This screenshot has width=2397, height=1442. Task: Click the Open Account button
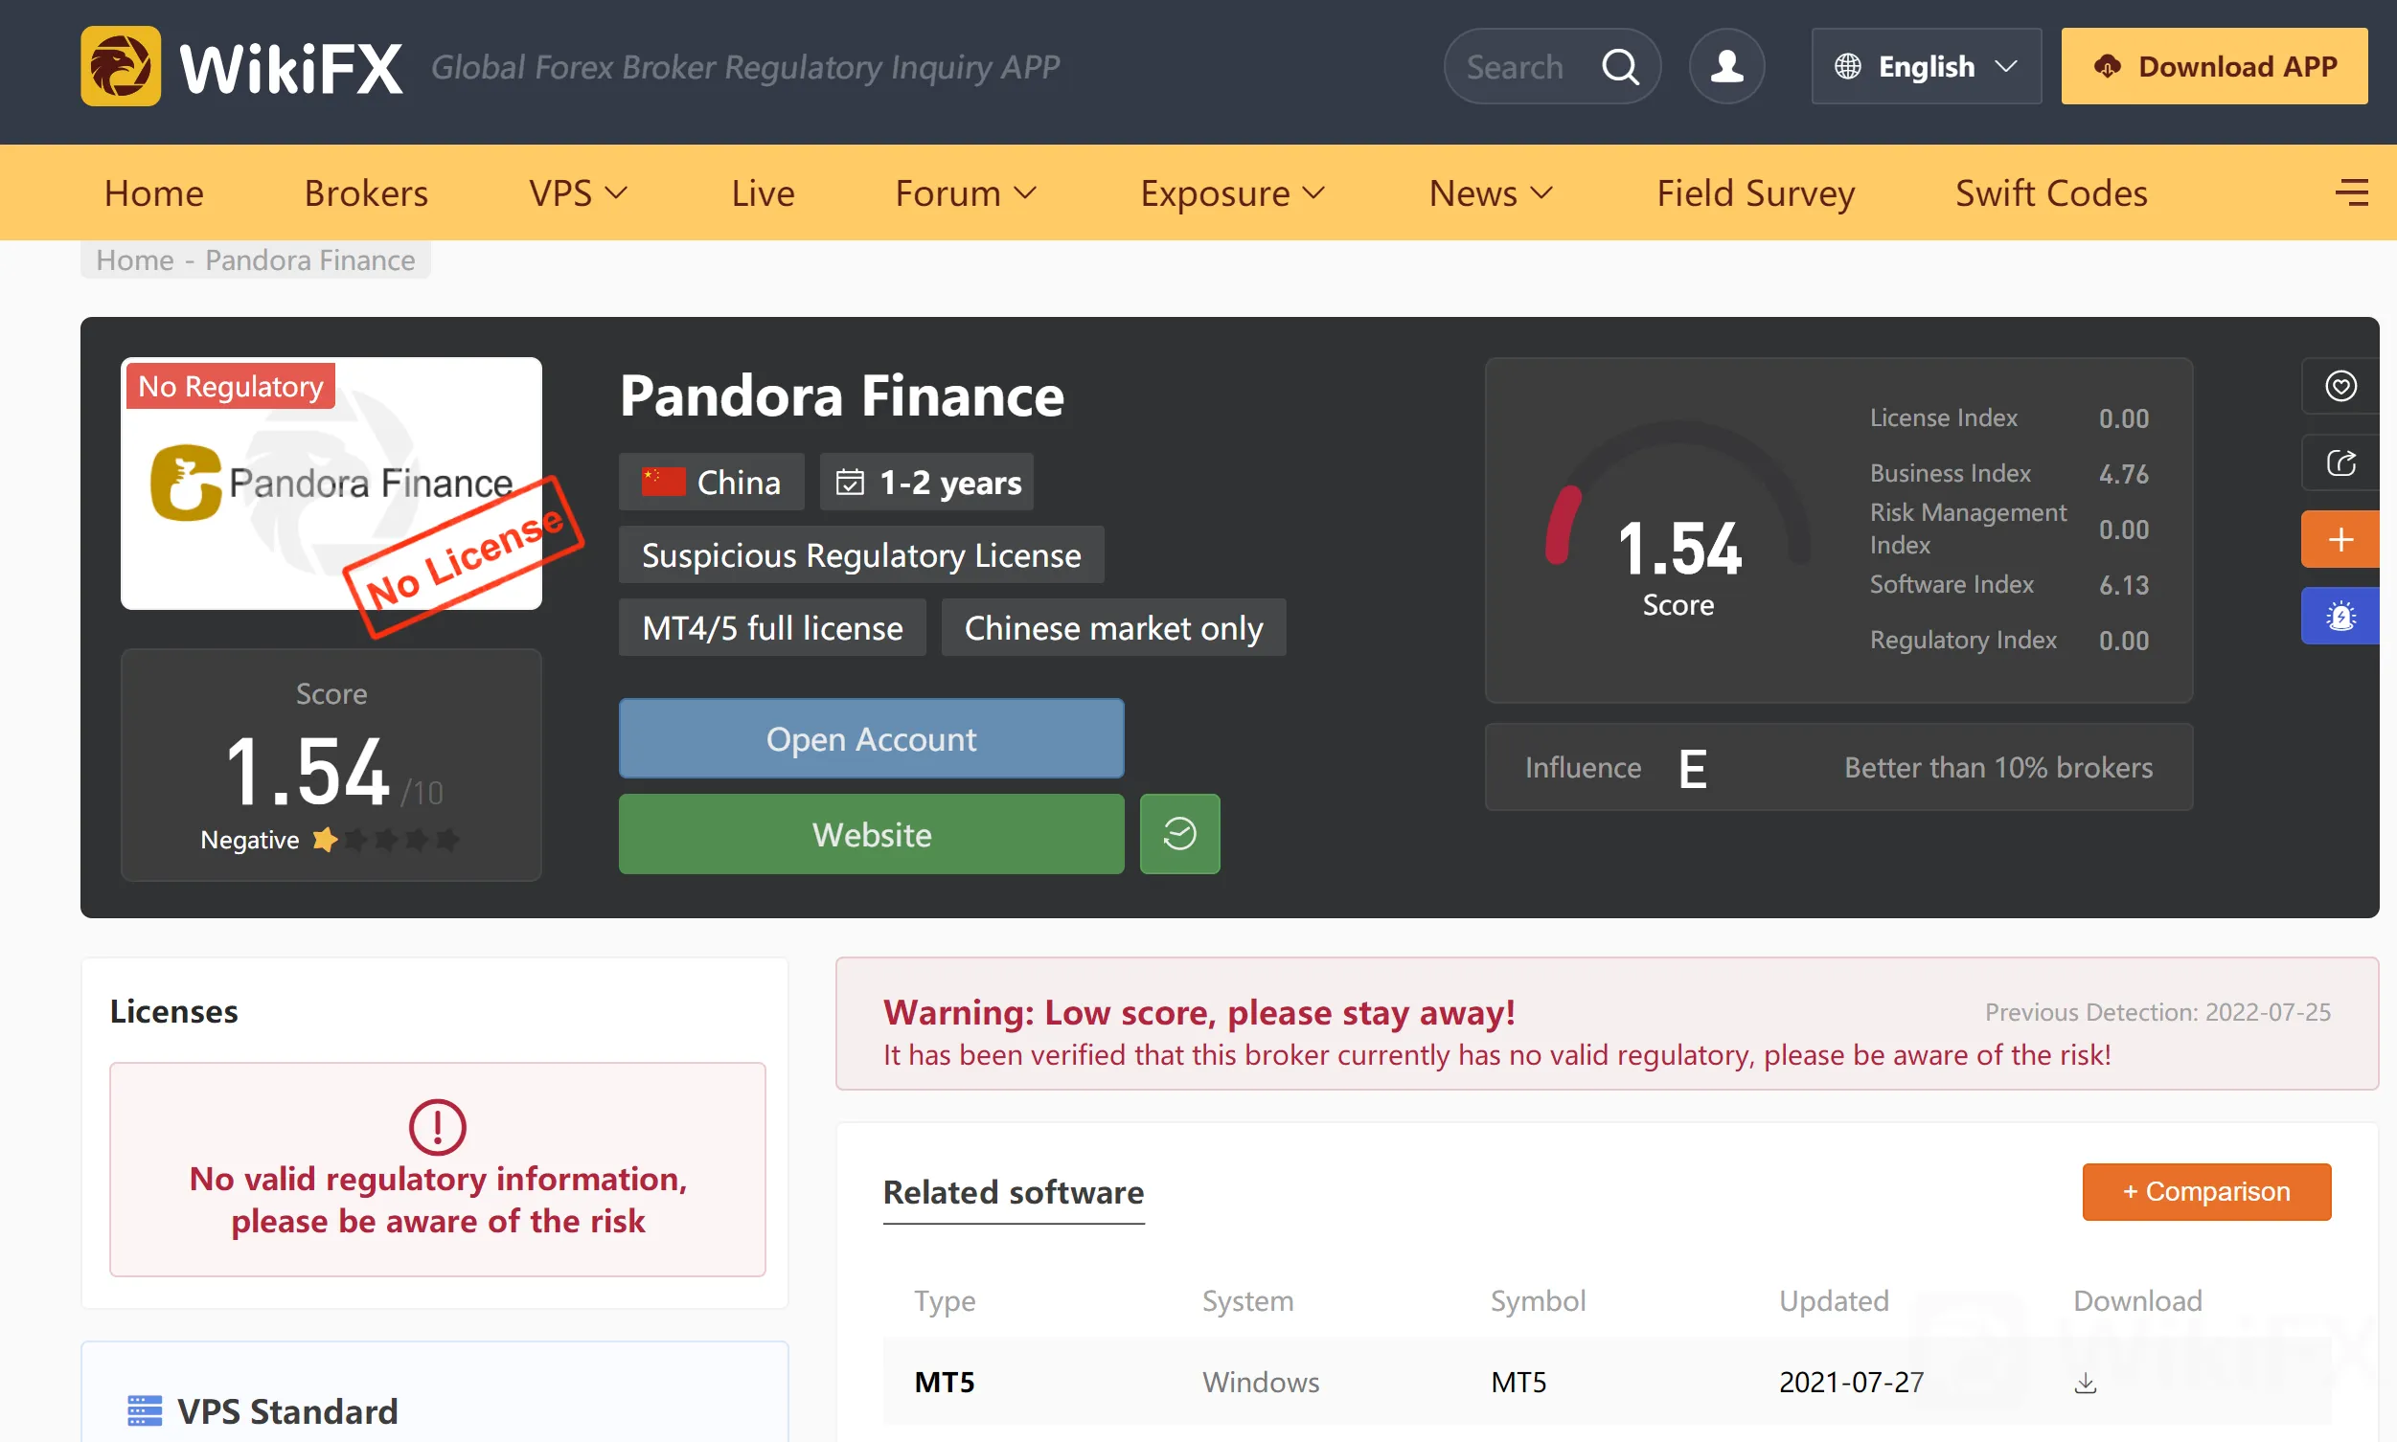pyautogui.click(x=871, y=738)
